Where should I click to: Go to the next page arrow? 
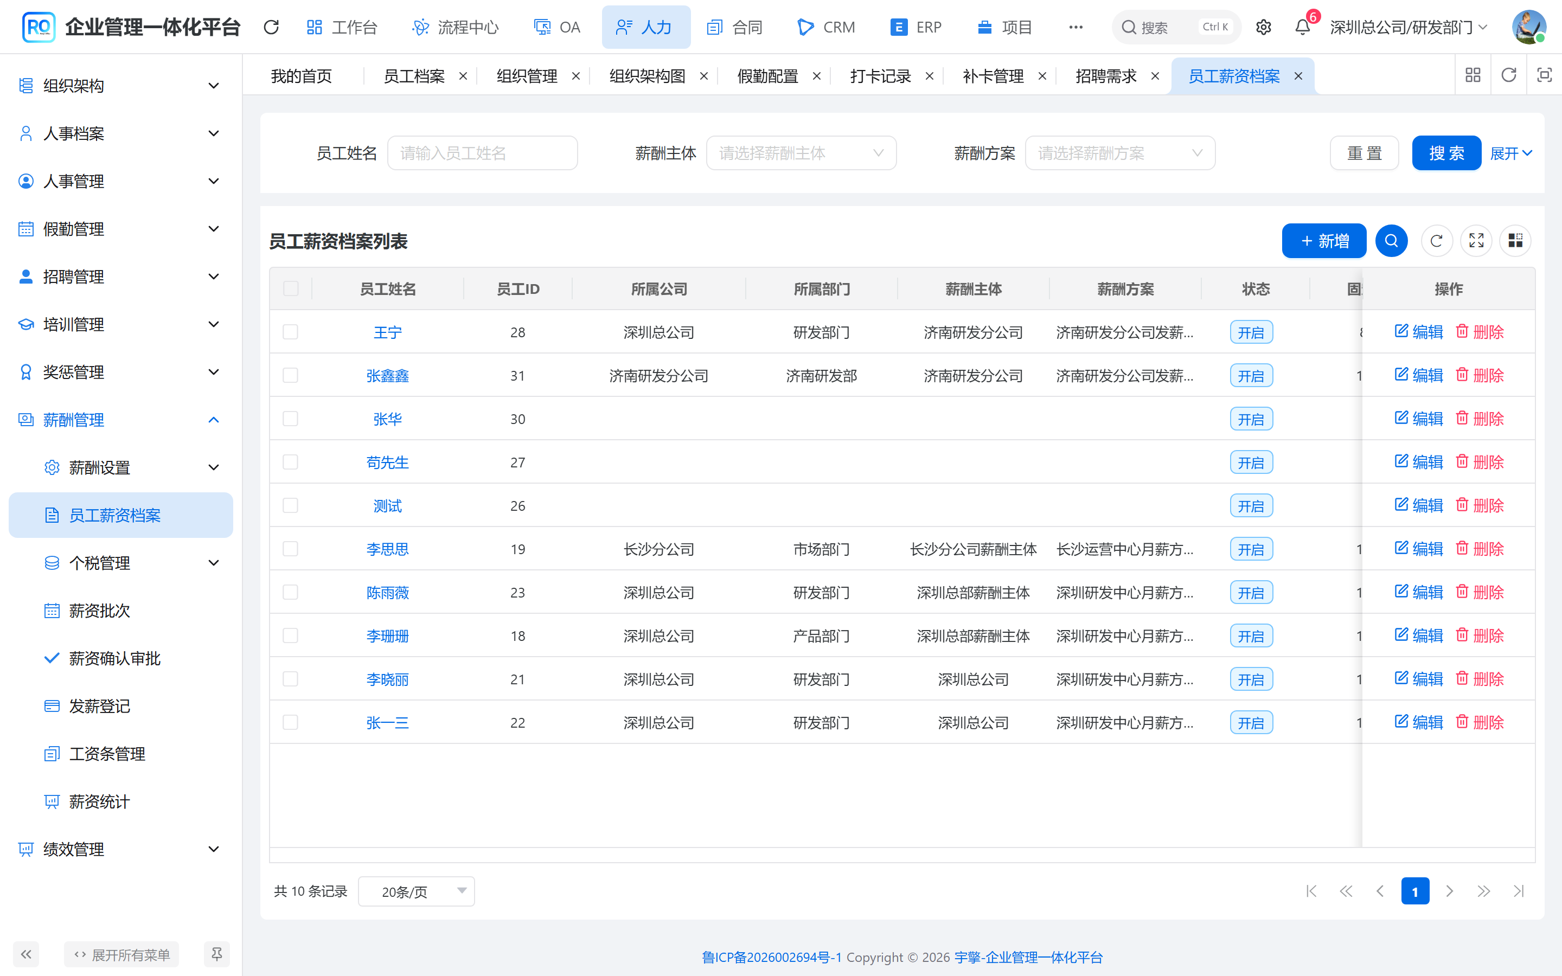(x=1449, y=891)
